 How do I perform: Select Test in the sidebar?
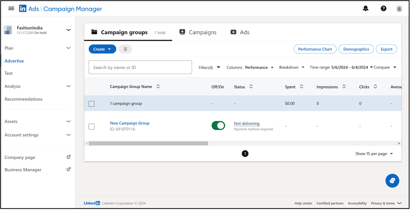coord(9,73)
